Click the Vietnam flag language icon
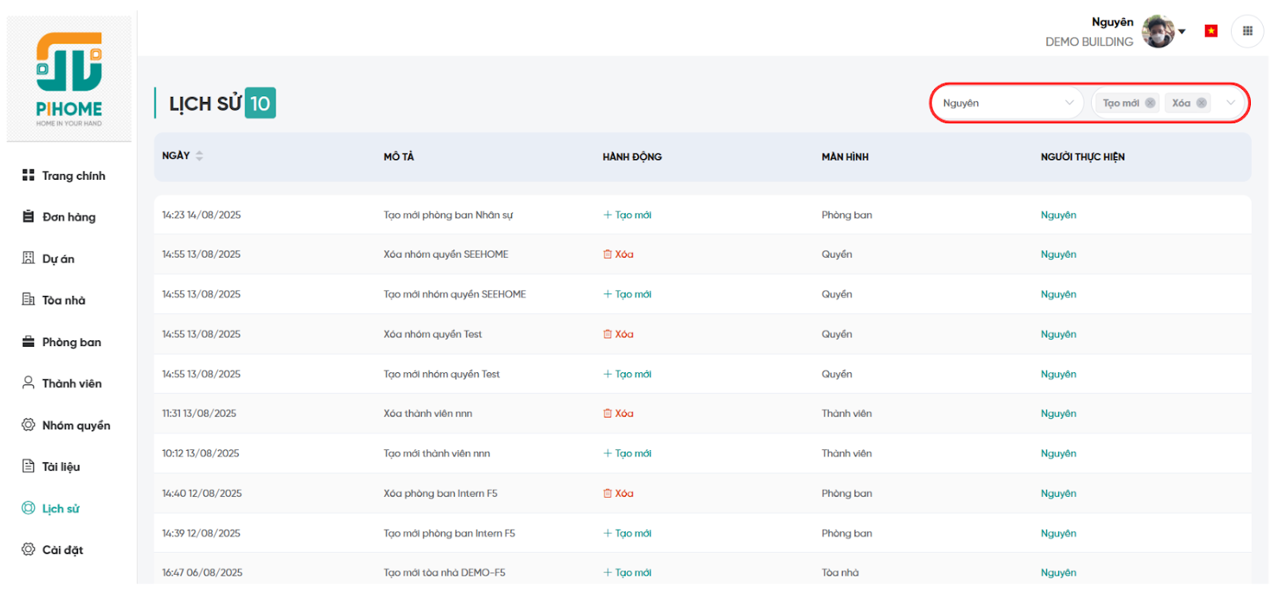Image resolution: width=1274 pixels, height=598 pixels. click(x=1211, y=31)
